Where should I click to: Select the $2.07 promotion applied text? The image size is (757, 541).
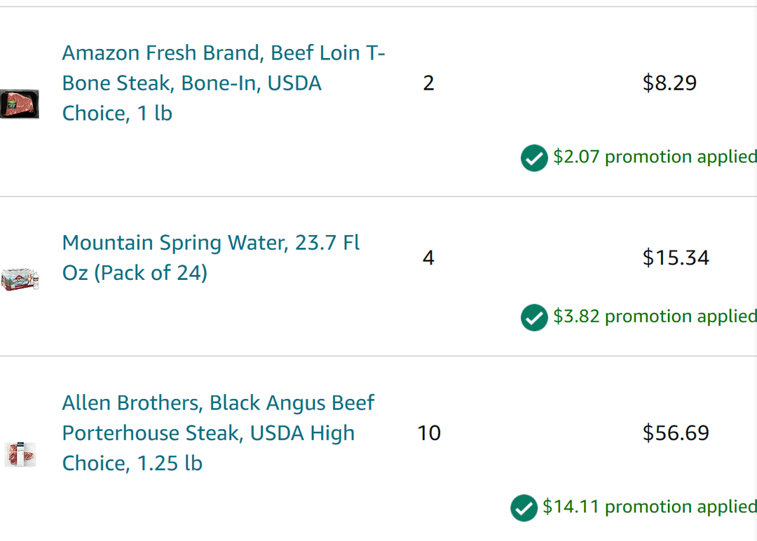point(655,157)
